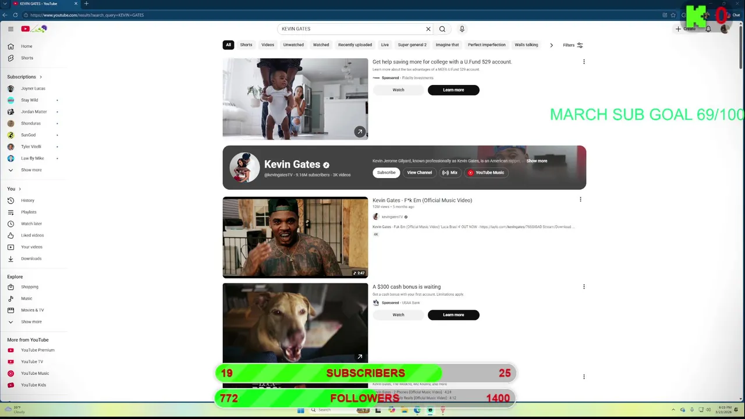Open the Joyner Lucas subscription

[34, 88]
